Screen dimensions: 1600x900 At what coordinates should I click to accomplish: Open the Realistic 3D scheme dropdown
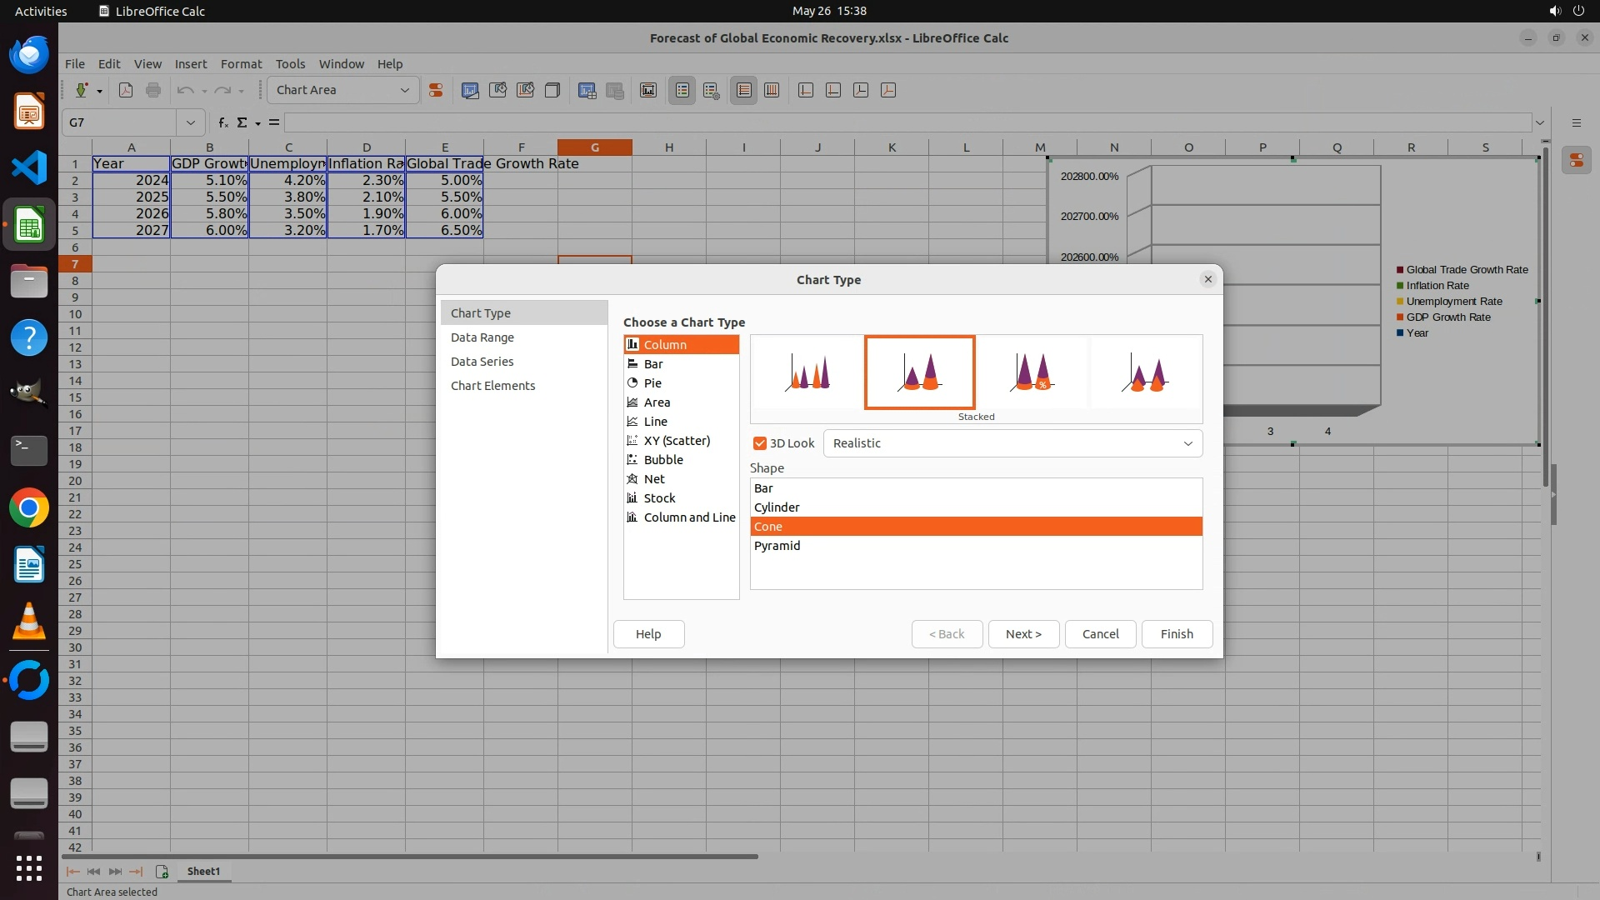pyautogui.click(x=1012, y=443)
